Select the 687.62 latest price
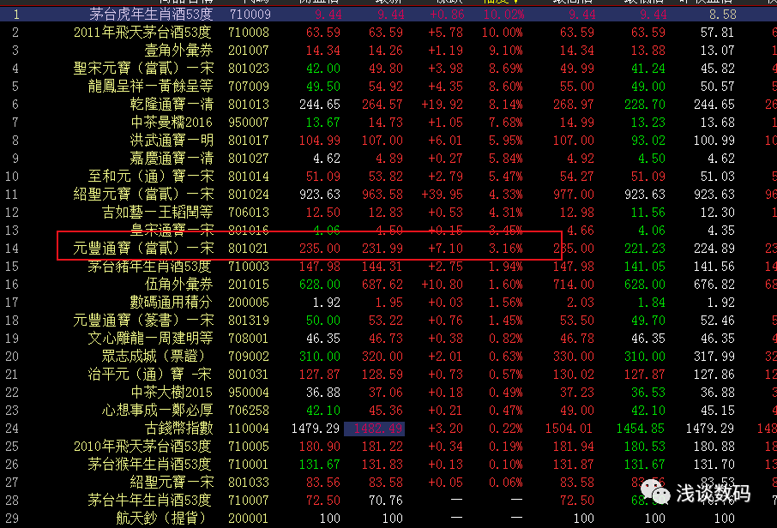The height and width of the screenshot is (528, 777). (382, 285)
